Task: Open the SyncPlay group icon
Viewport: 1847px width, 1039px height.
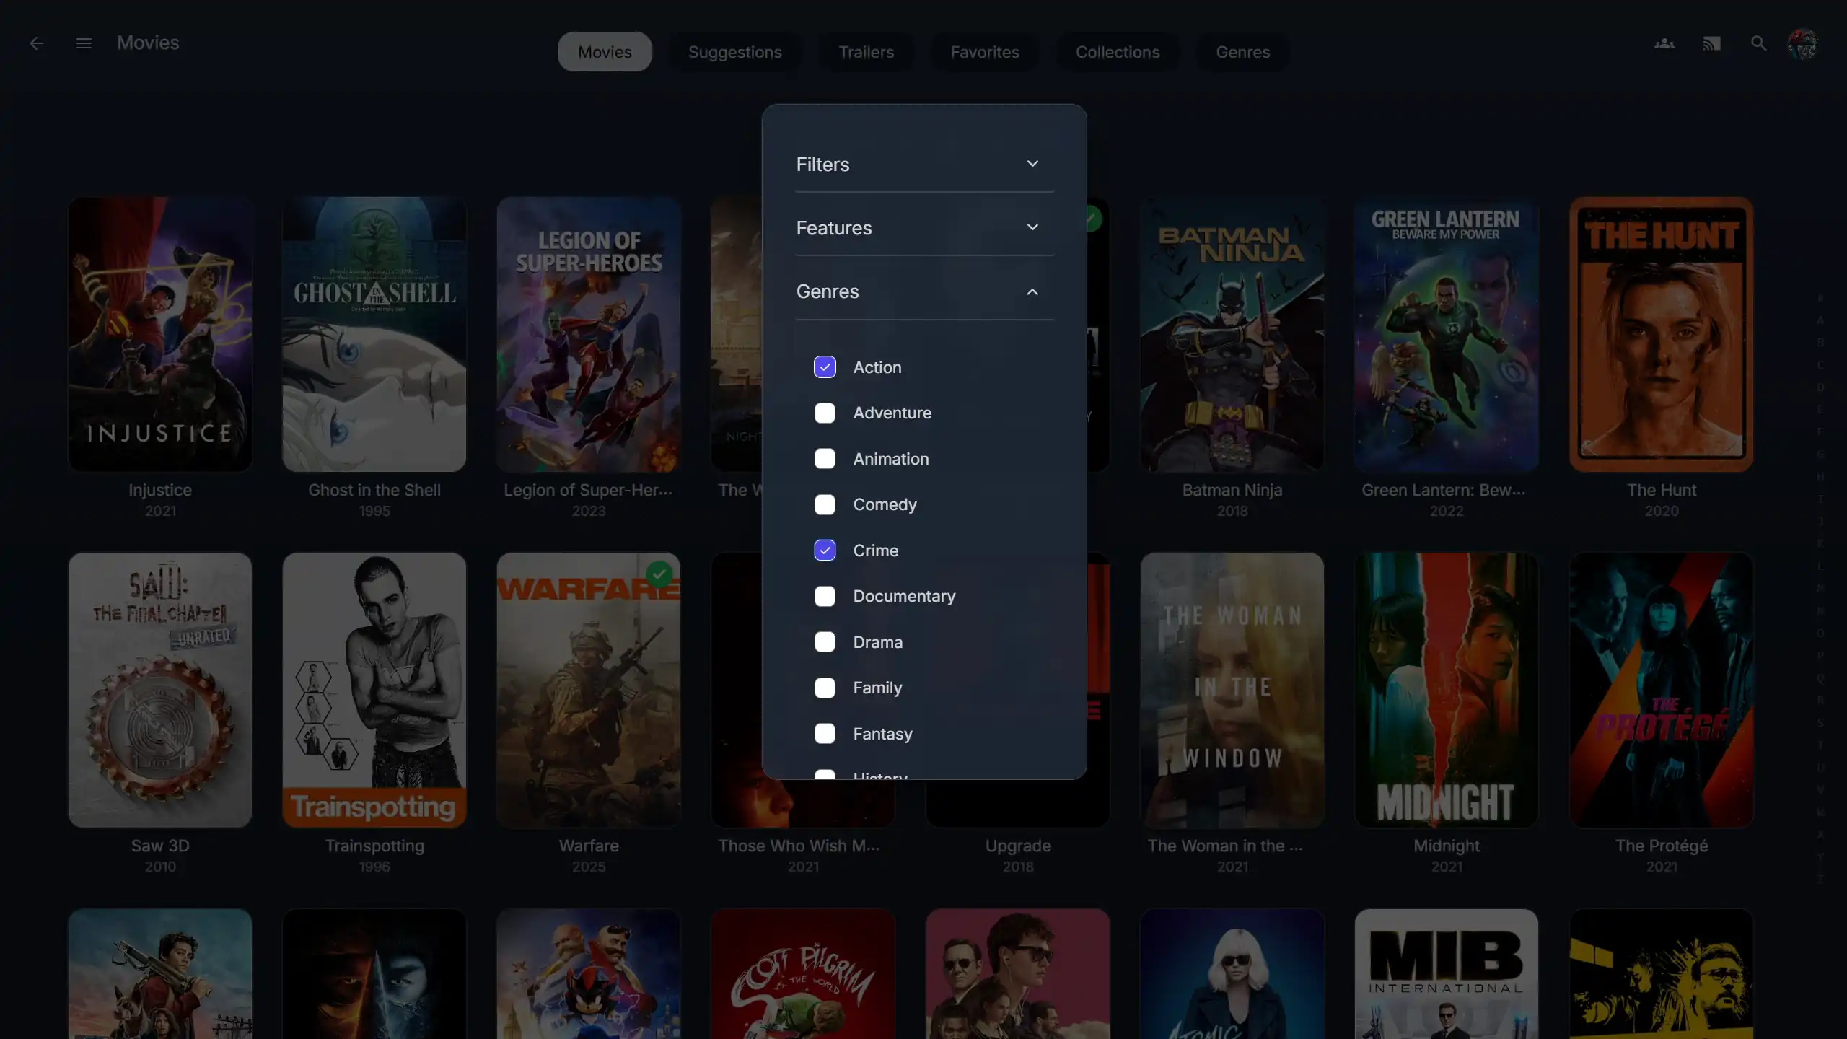Action: (x=1664, y=44)
